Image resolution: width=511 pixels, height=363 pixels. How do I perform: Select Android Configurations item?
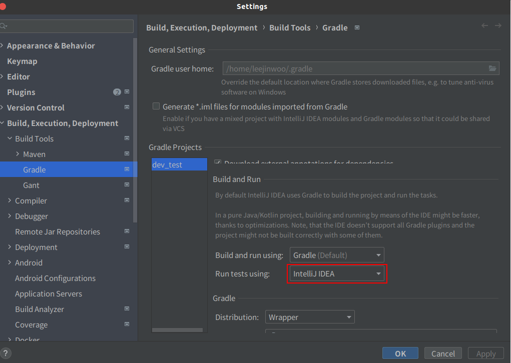coord(55,278)
